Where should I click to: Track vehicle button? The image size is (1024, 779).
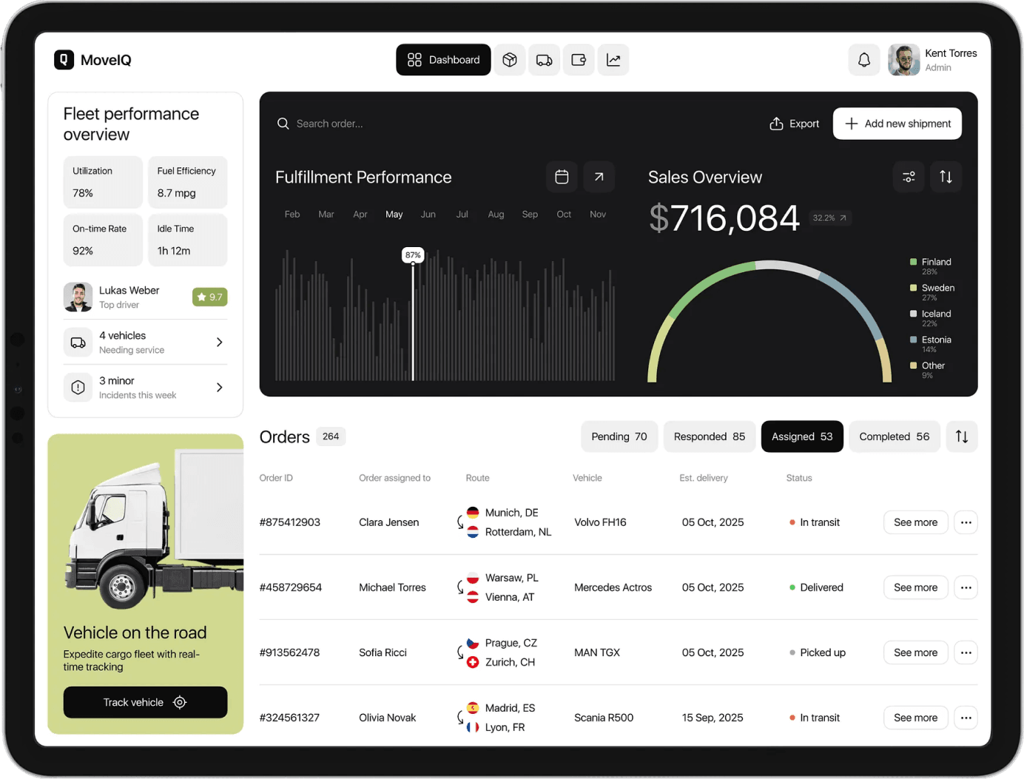pyautogui.click(x=145, y=702)
